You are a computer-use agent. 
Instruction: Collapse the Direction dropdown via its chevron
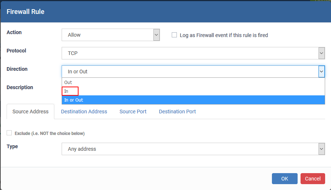pyautogui.click(x=321, y=72)
